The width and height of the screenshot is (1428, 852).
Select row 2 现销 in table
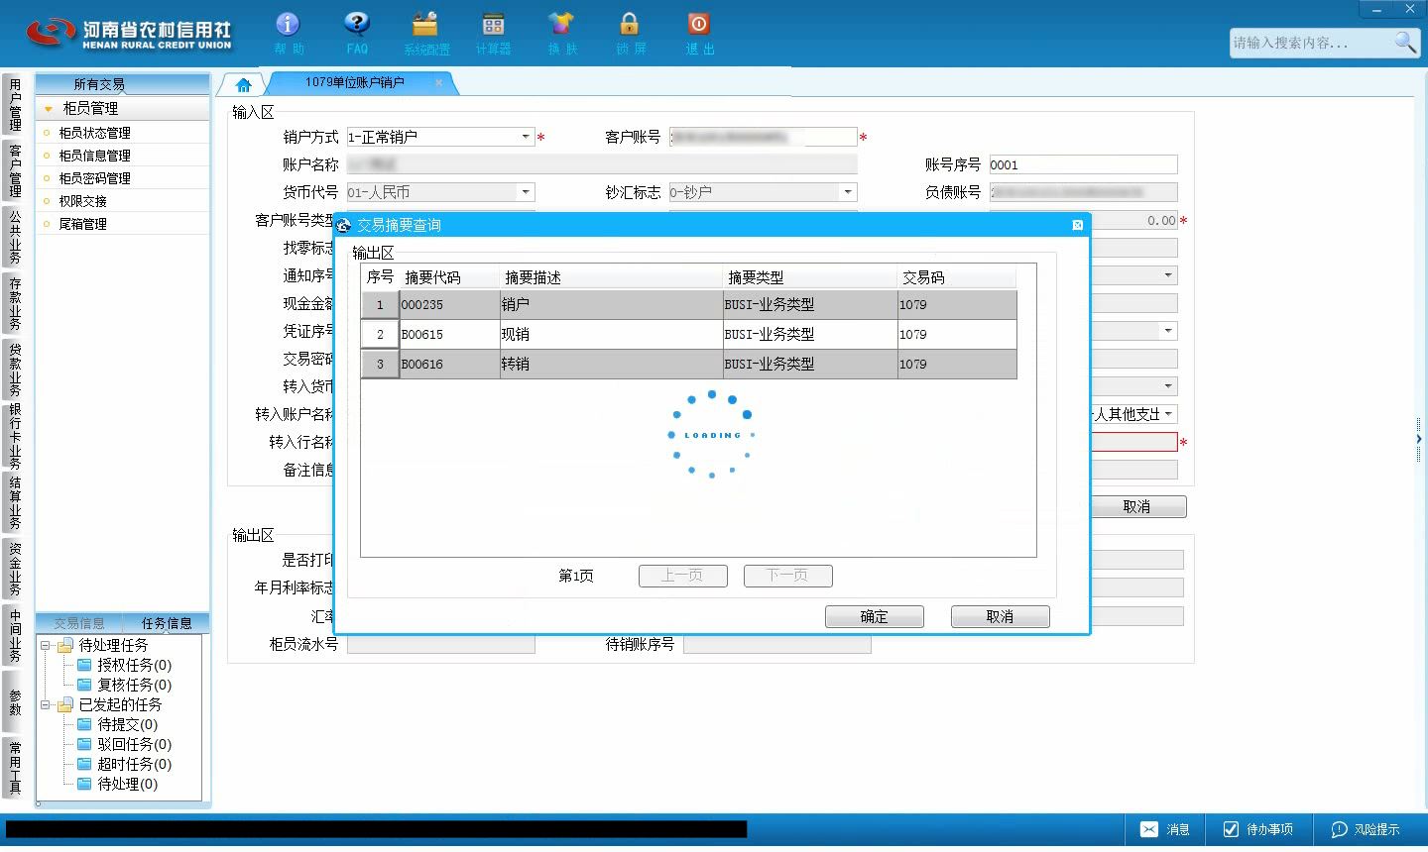click(689, 334)
